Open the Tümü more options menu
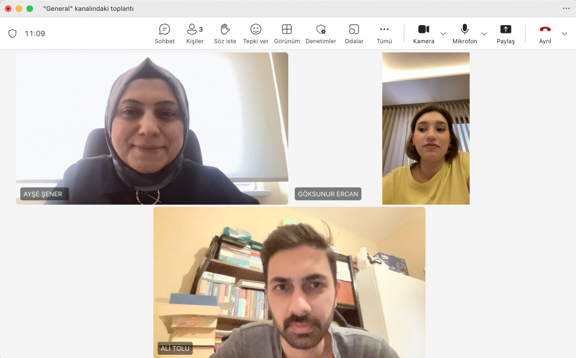Viewport: 576px width, 358px height. [384, 34]
